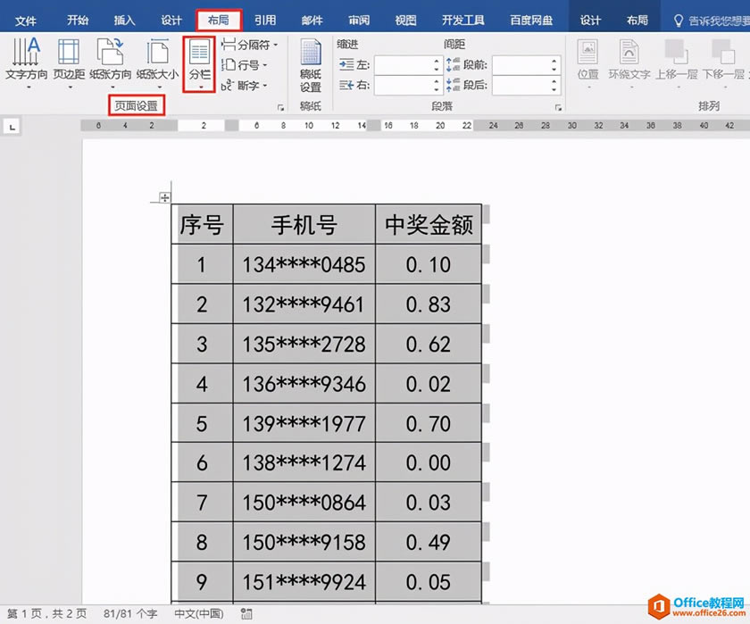Click the 中奖金额 header cell
750x624 pixels.
coord(429,224)
